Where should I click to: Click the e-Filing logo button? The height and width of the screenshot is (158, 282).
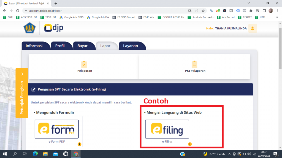pos(167,129)
